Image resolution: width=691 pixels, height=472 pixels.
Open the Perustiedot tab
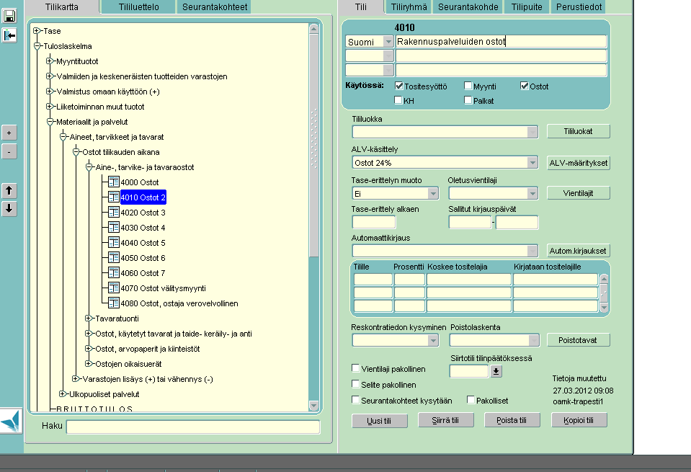[579, 6]
